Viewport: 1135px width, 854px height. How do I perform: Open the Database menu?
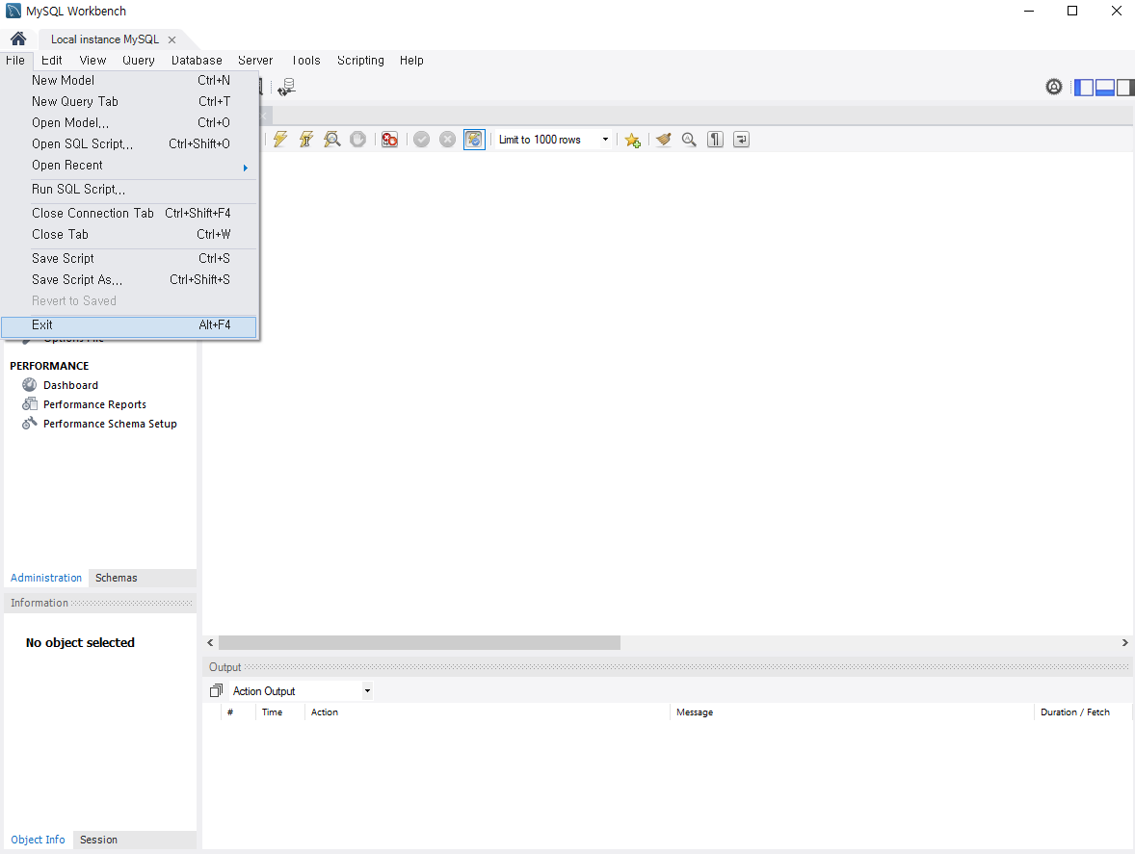[x=197, y=60]
